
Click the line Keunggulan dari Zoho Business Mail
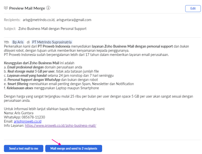click(x=39, y=63)
